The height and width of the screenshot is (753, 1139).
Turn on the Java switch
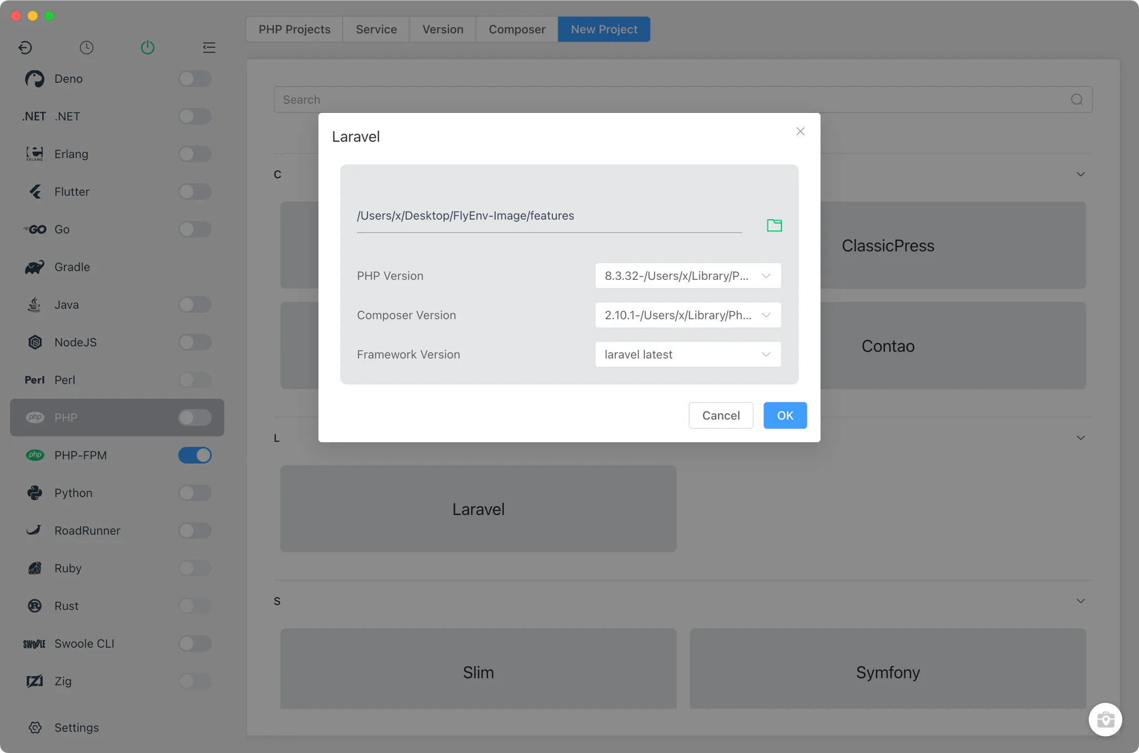[195, 305]
